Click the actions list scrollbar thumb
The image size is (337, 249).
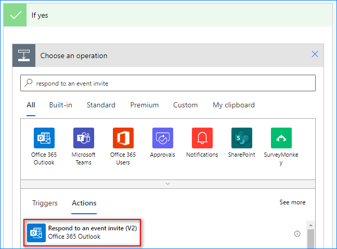click(310, 239)
